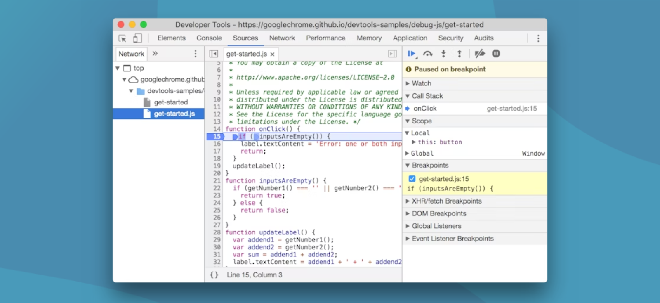Image resolution: width=660 pixels, height=303 pixels.
Task: Pretty print the source with braces icon
Action: coord(214,275)
